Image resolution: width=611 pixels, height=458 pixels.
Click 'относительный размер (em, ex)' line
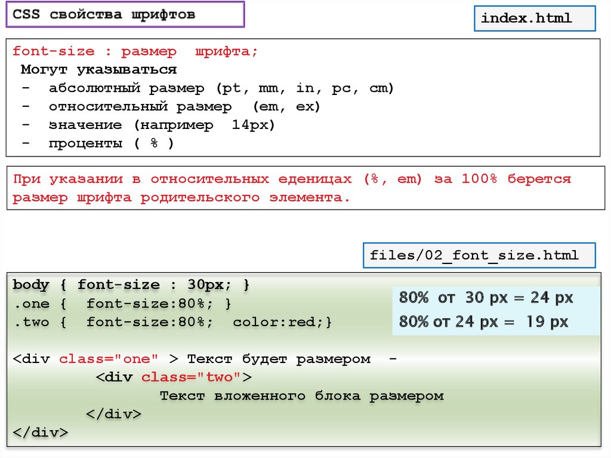point(184,106)
